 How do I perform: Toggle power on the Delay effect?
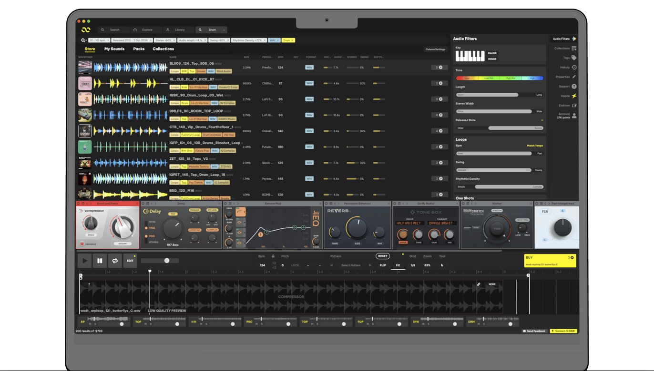[x=143, y=204]
